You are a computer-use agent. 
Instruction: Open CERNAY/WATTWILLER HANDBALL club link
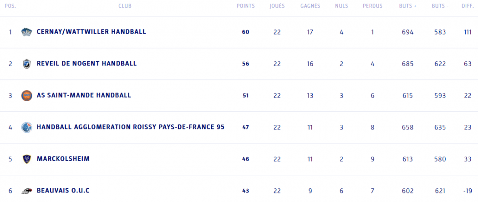pos(91,32)
